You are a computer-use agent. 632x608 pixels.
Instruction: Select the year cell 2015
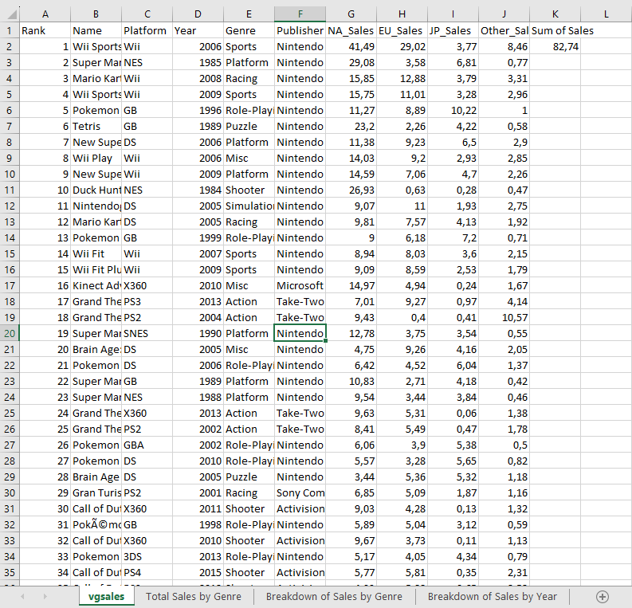(198, 573)
